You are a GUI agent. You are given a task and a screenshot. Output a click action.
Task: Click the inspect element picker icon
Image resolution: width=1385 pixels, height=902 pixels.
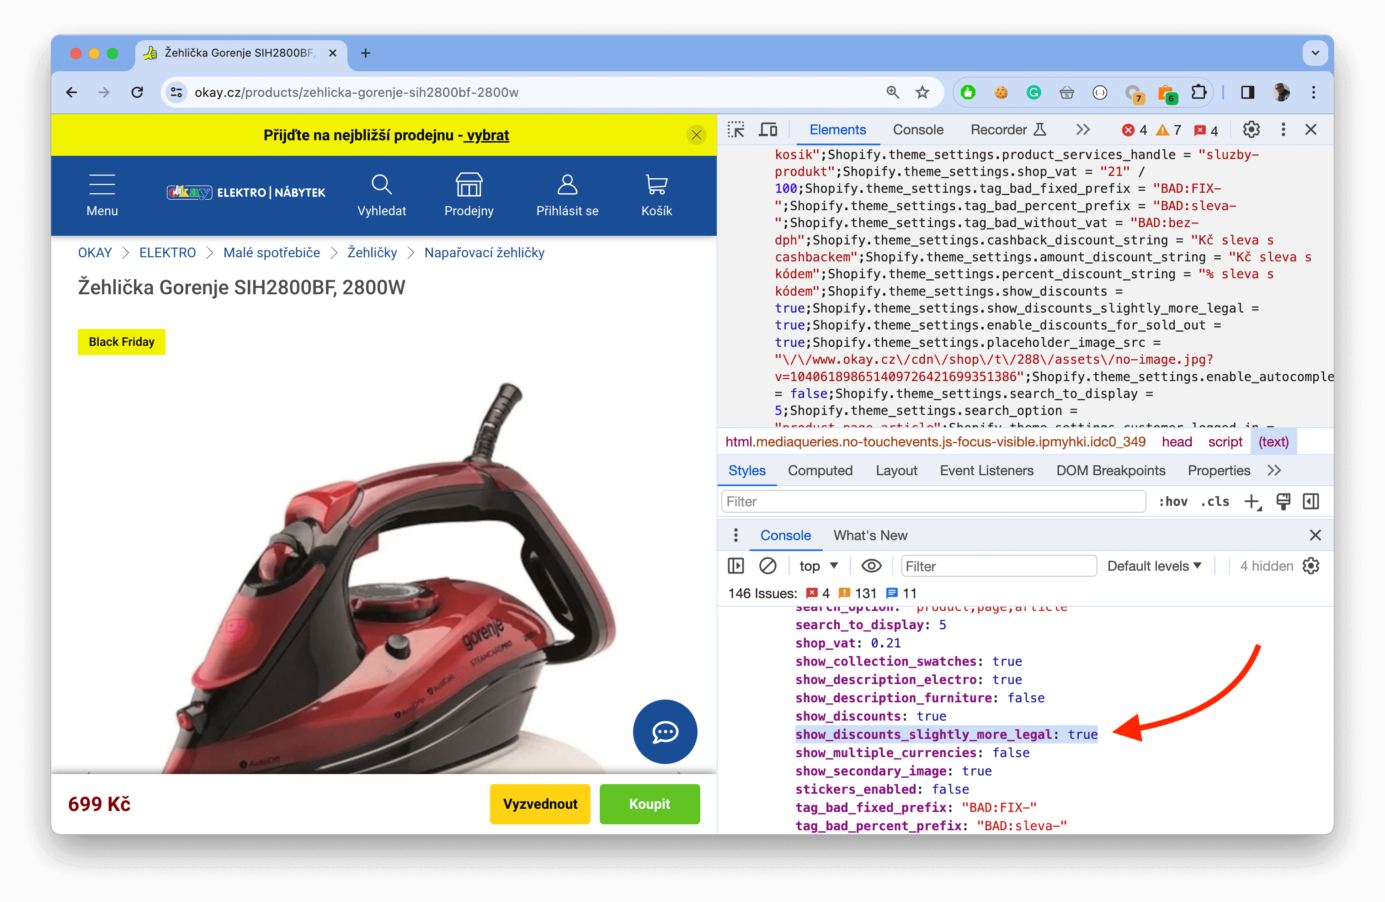coord(736,130)
